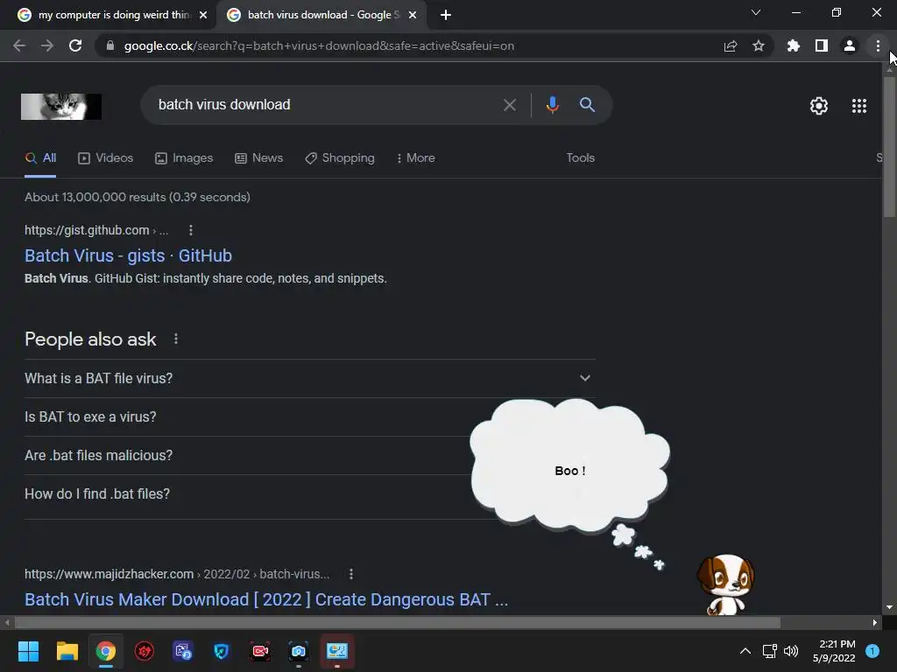The height and width of the screenshot is (672, 897).
Task: Open red video recorder taskbar app
Action: pos(260,651)
